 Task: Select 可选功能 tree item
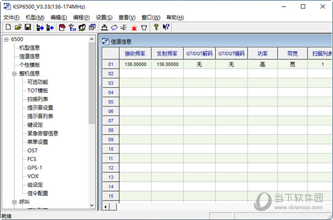click(38, 82)
